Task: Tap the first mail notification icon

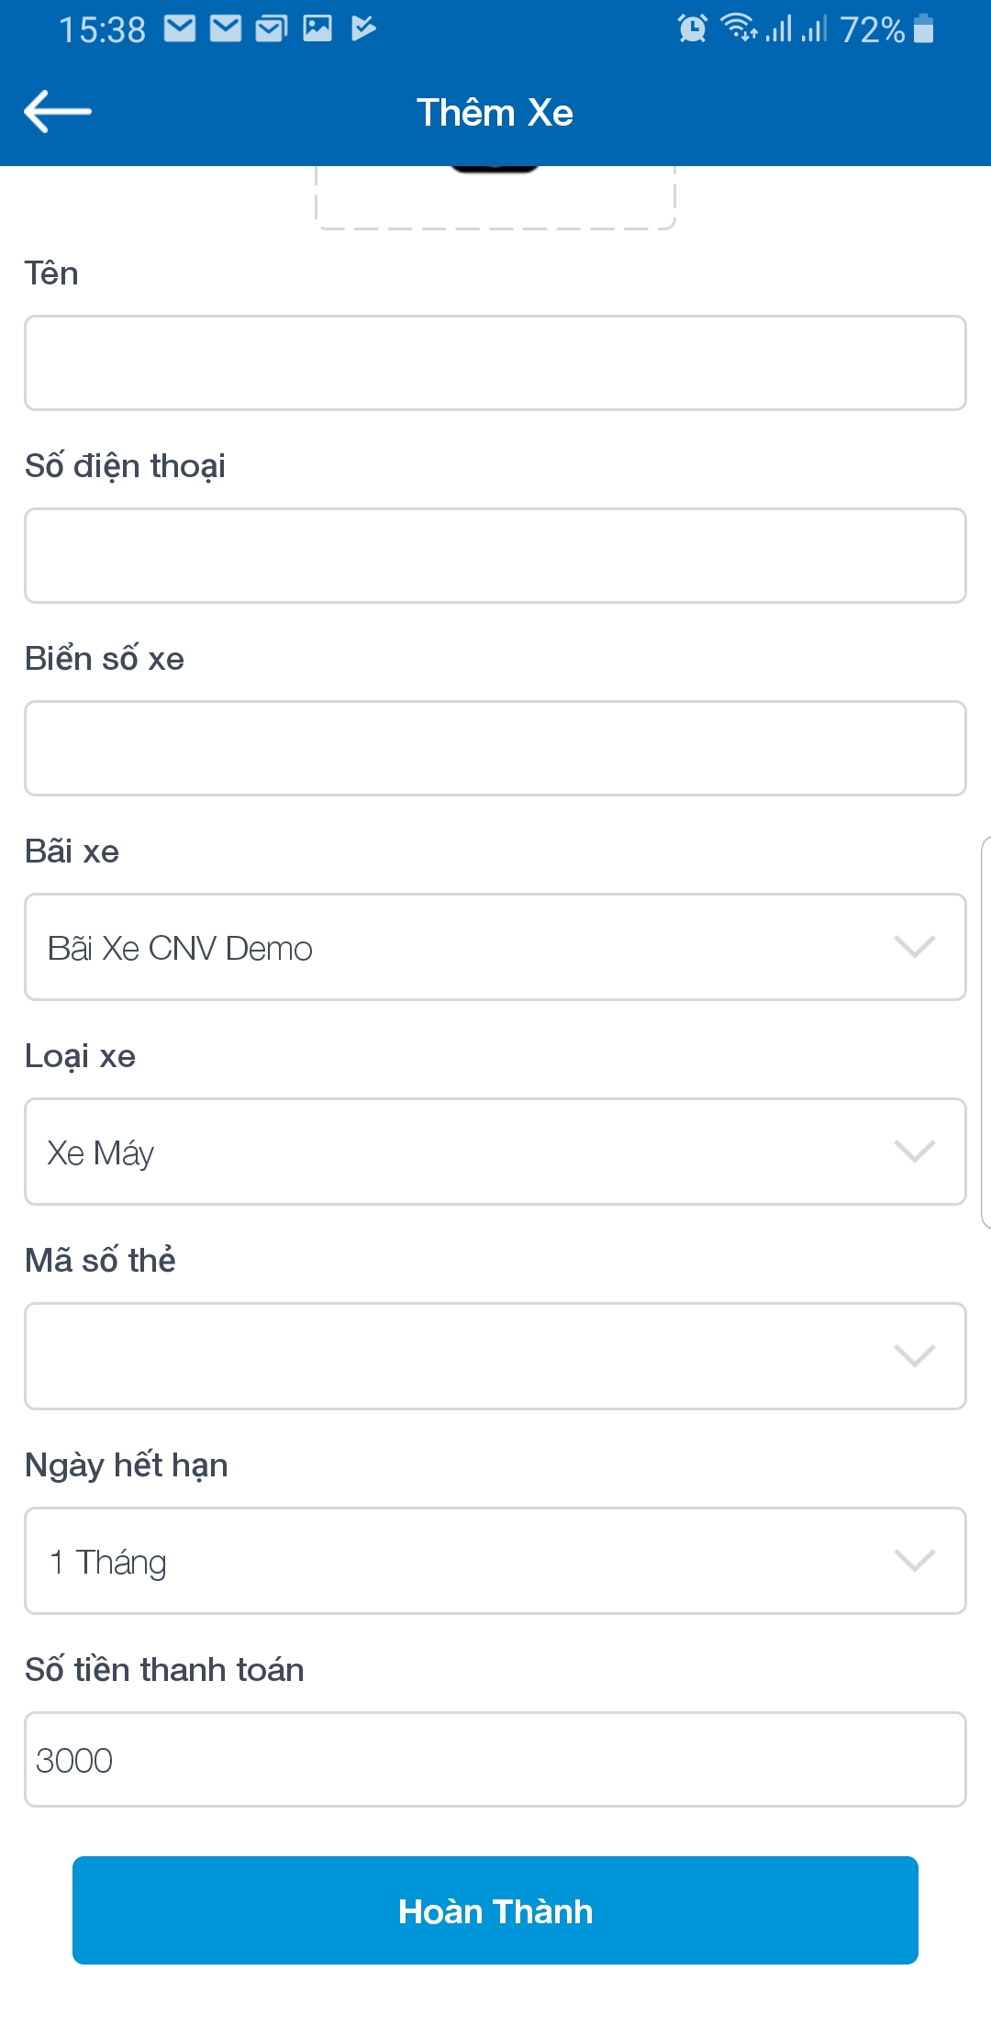Action: coord(180,28)
